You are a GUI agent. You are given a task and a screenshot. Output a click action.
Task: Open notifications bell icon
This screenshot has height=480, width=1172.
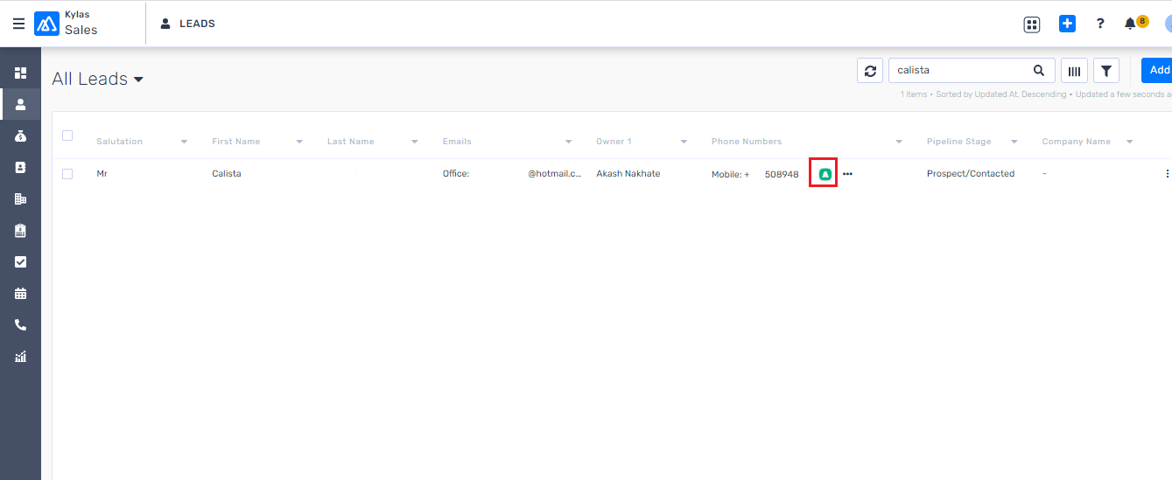[x=1130, y=24]
